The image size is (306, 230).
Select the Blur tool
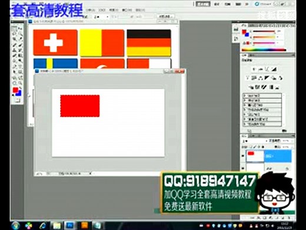[x=14, y=61]
